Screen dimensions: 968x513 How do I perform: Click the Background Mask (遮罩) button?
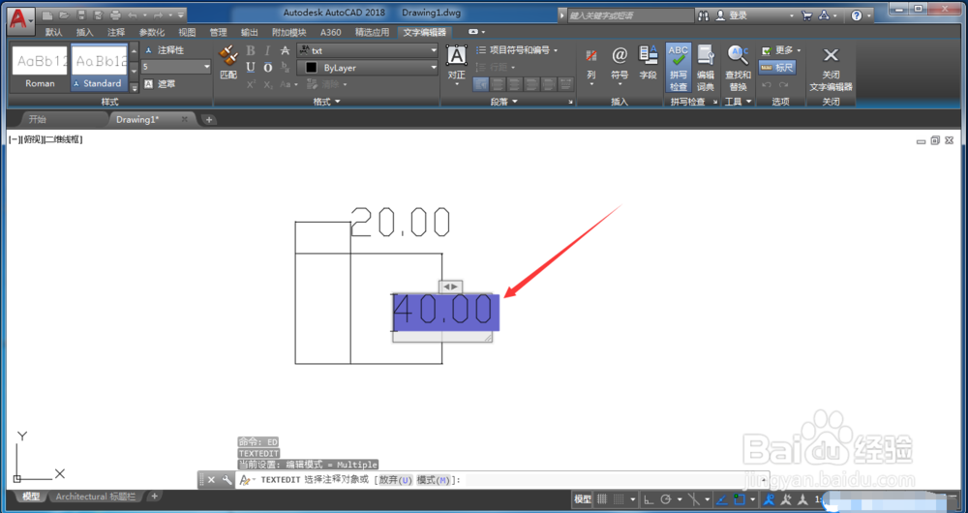pos(160,83)
